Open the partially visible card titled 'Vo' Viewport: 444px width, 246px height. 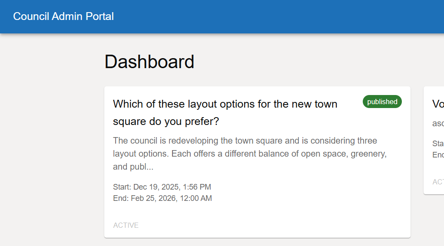coord(437,104)
